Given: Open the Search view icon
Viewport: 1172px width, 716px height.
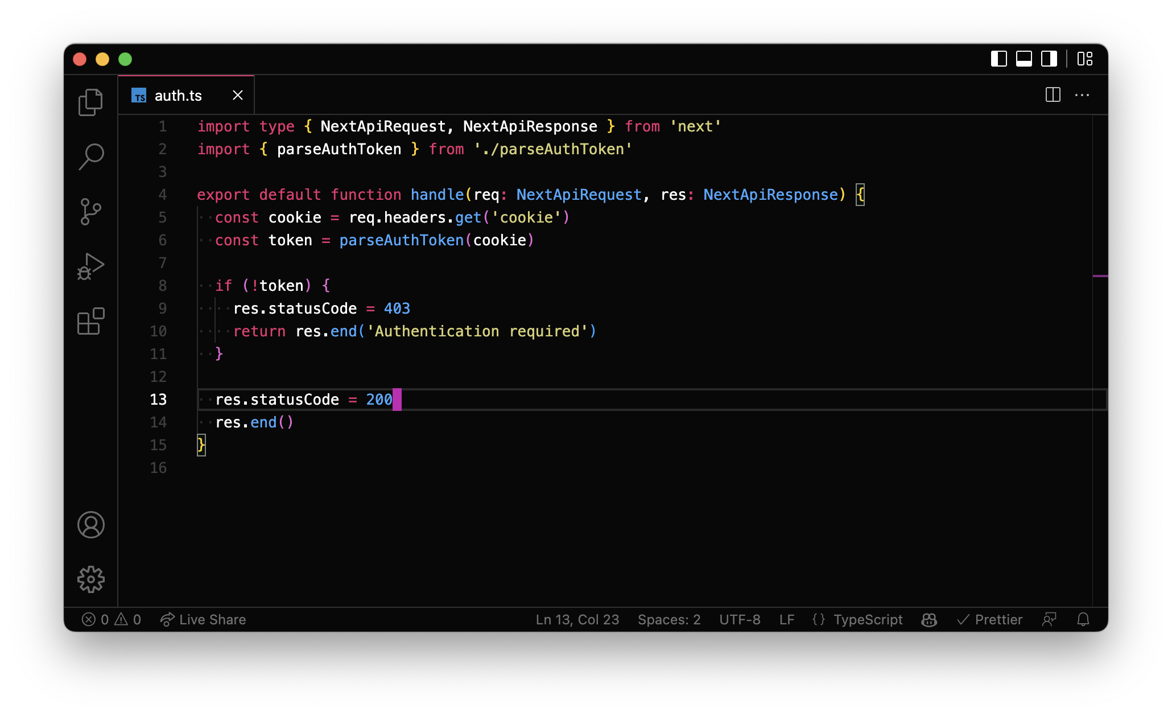Looking at the screenshot, I should click(x=90, y=157).
